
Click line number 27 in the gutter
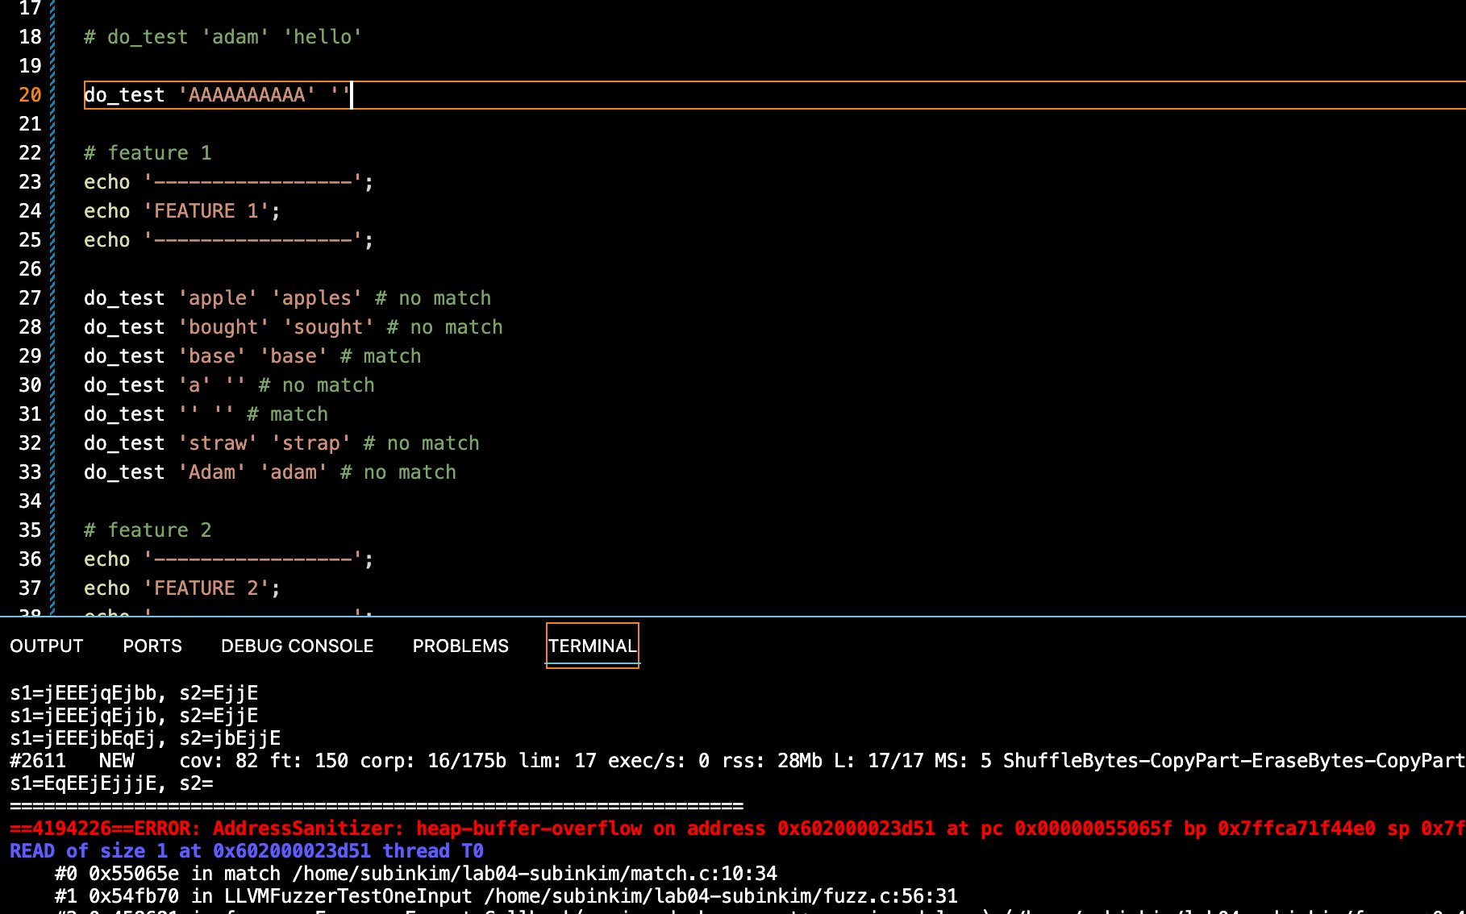tap(30, 298)
